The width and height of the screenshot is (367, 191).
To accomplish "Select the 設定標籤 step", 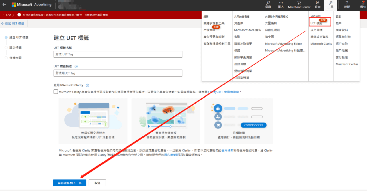I will (13, 47).
